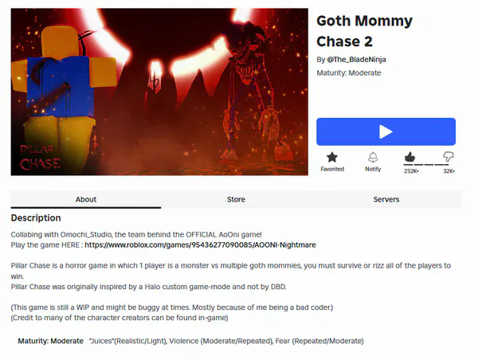Switch to the Store tab
The image size is (478, 360).
(236, 199)
